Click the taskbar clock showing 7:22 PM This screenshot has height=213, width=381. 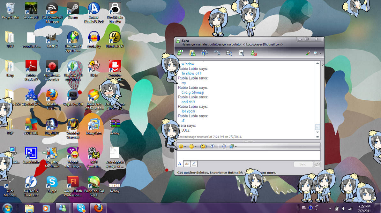364,209
